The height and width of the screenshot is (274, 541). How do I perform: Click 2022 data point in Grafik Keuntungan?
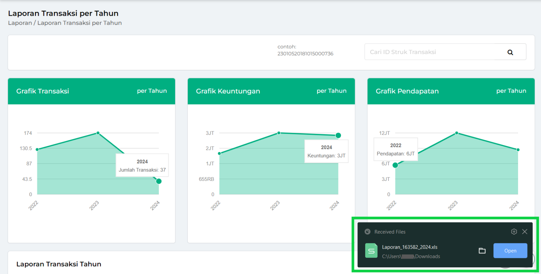(219, 154)
